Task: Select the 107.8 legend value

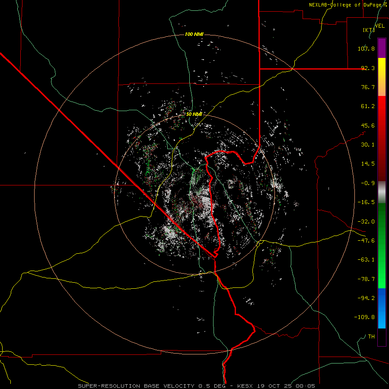Action: [x=366, y=48]
